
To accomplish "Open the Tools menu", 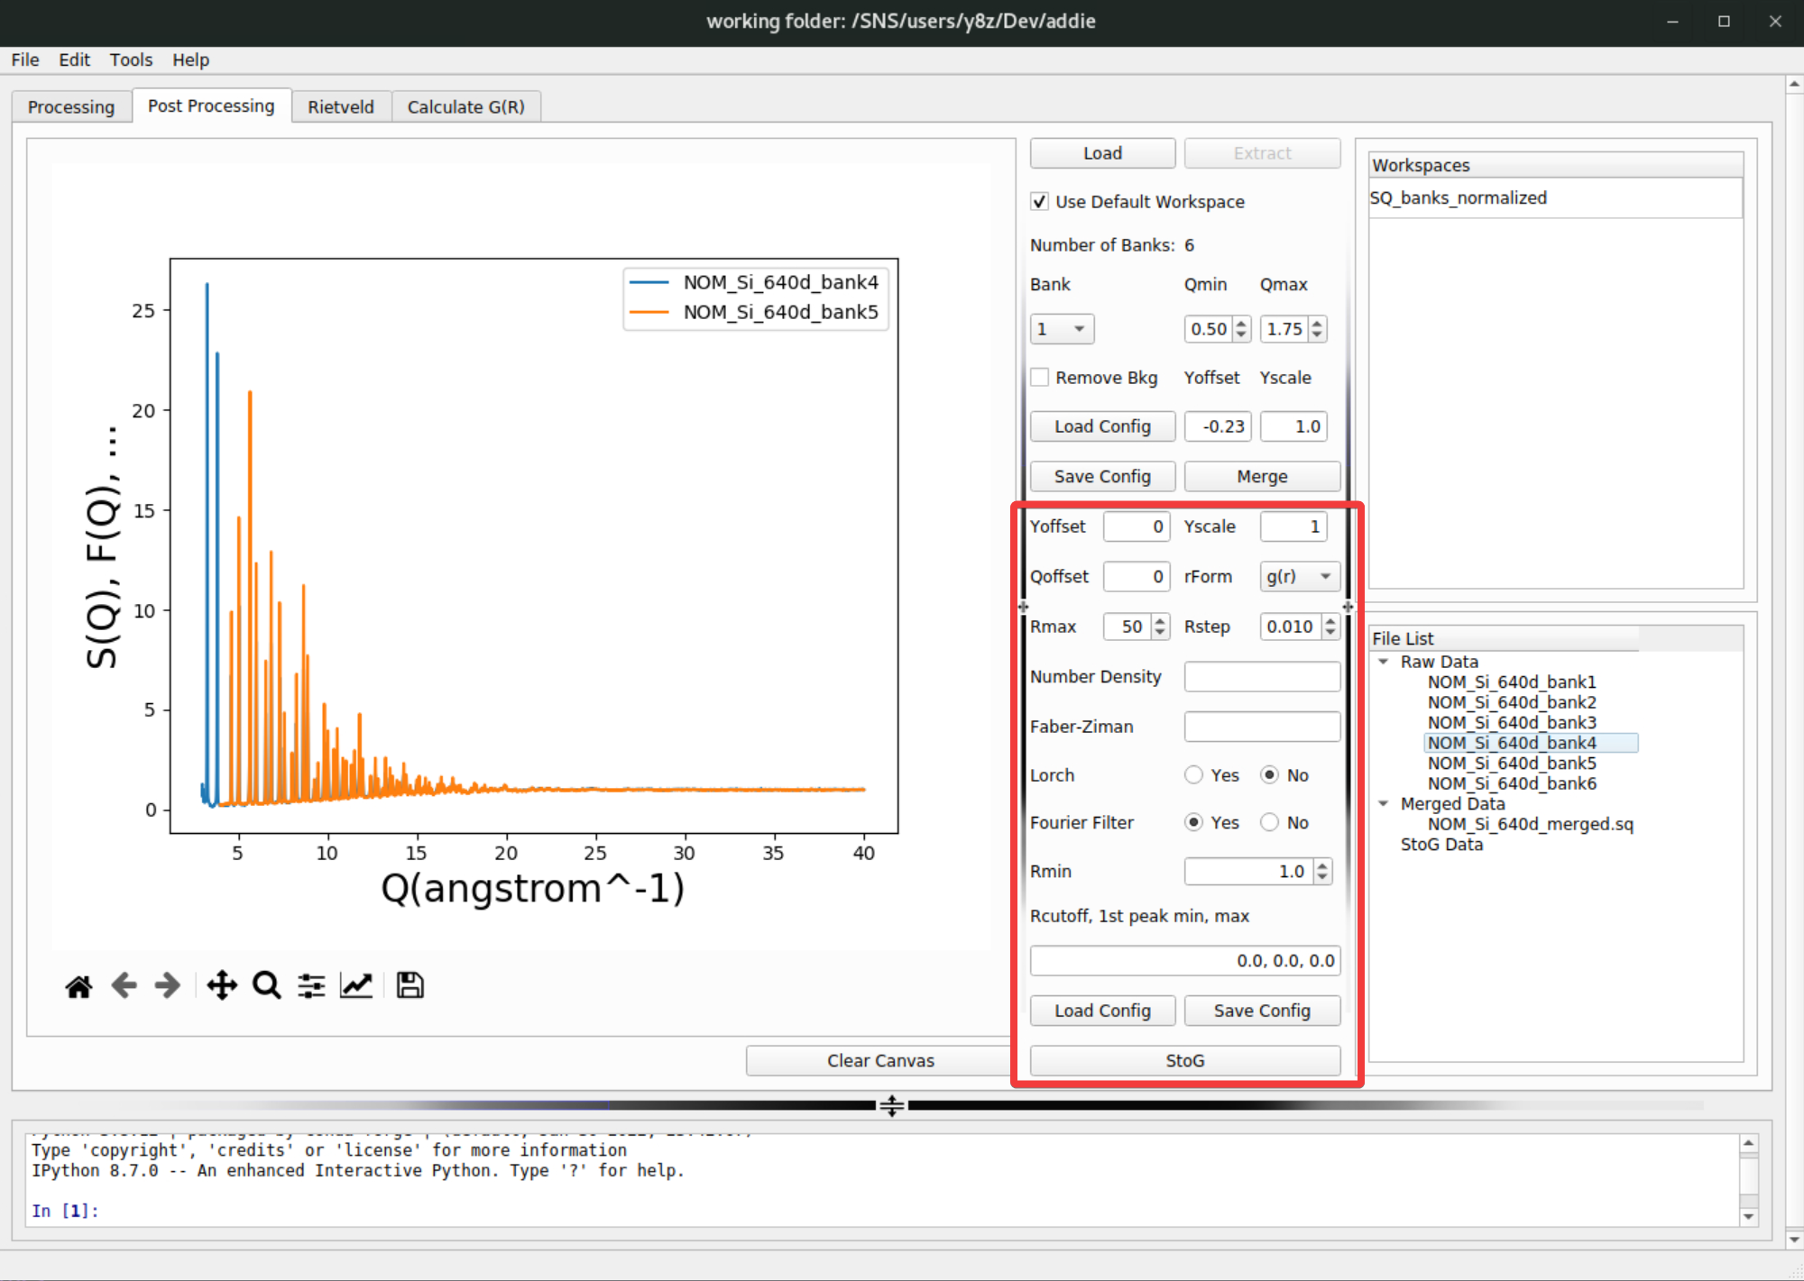I will [131, 59].
